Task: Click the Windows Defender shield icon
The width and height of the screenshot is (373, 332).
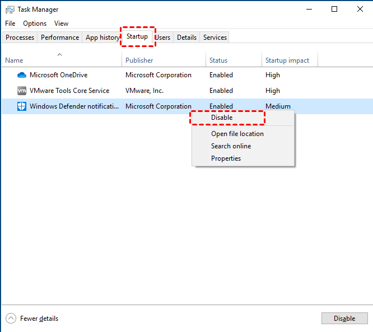Action: click(x=22, y=106)
